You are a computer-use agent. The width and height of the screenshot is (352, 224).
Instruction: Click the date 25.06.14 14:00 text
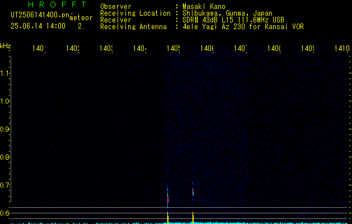[38, 26]
